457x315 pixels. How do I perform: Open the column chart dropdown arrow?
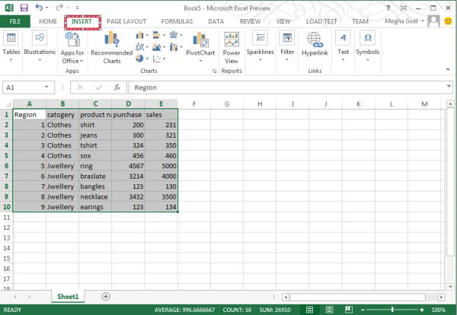pos(147,35)
